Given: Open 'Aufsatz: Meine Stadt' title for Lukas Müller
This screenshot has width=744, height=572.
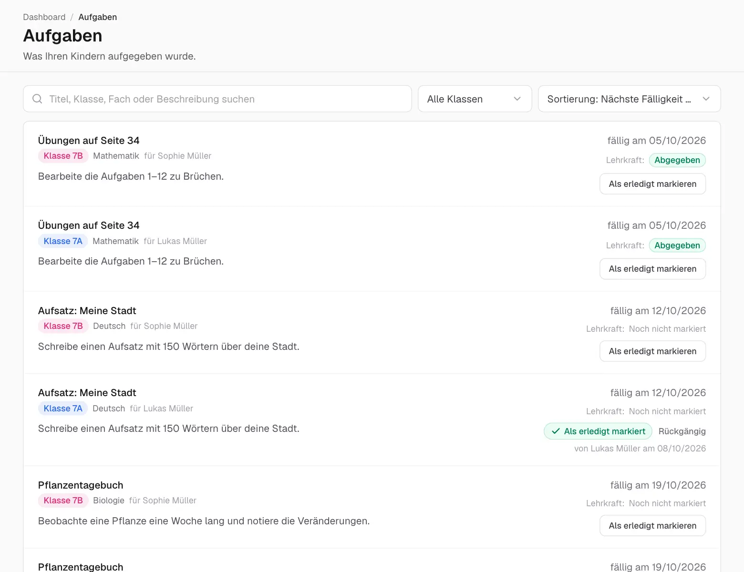Looking at the screenshot, I should click(x=87, y=393).
